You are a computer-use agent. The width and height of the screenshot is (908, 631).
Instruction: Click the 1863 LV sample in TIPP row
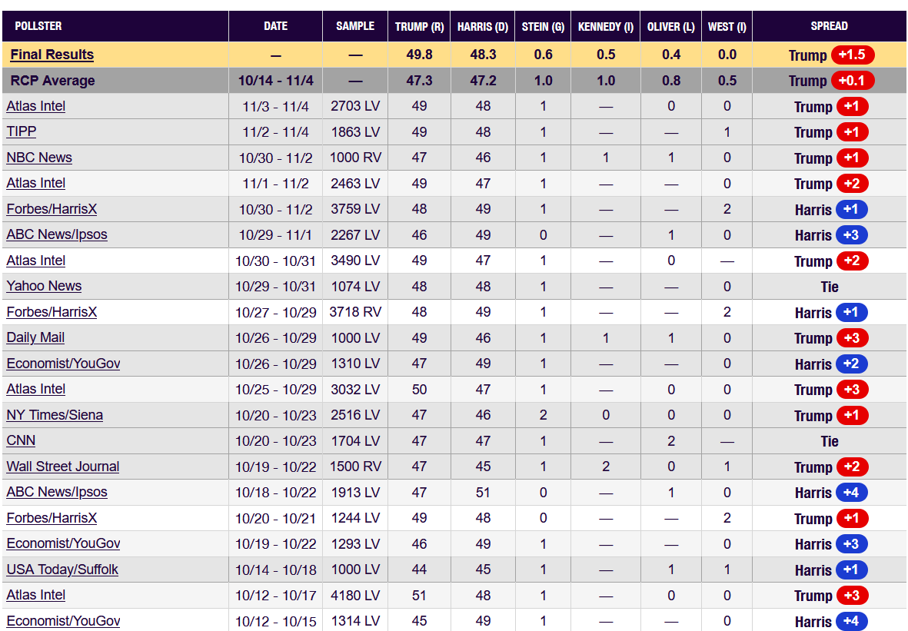(x=355, y=132)
